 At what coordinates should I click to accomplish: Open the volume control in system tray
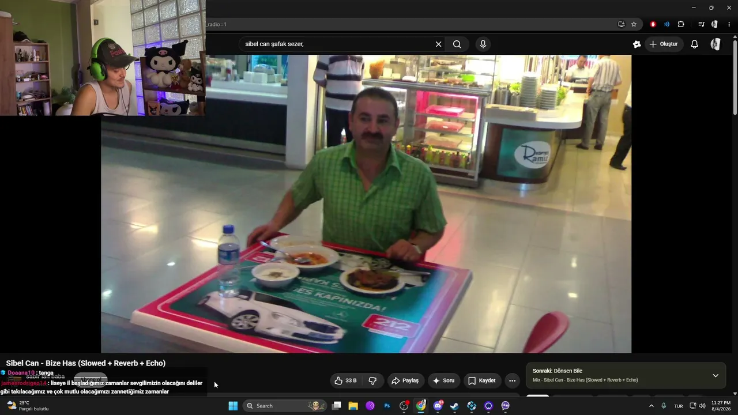coord(702,406)
